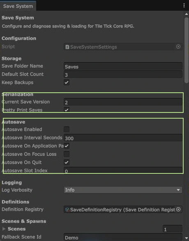The width and height of the screenshot is (189, 241).
Task: Click the Script property label
Action: coord(8,47)
